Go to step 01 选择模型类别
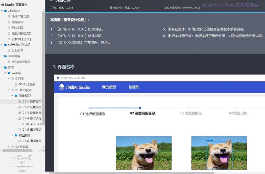265x174 pixels. pos(93,114)
